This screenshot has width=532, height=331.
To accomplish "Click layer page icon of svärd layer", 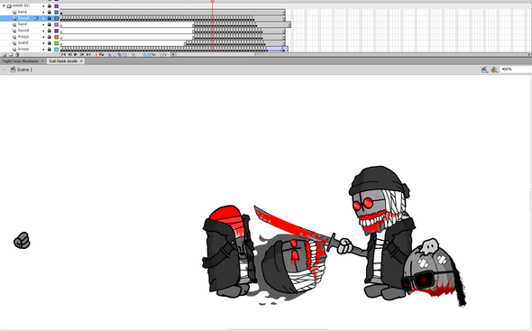I will 14,43.
